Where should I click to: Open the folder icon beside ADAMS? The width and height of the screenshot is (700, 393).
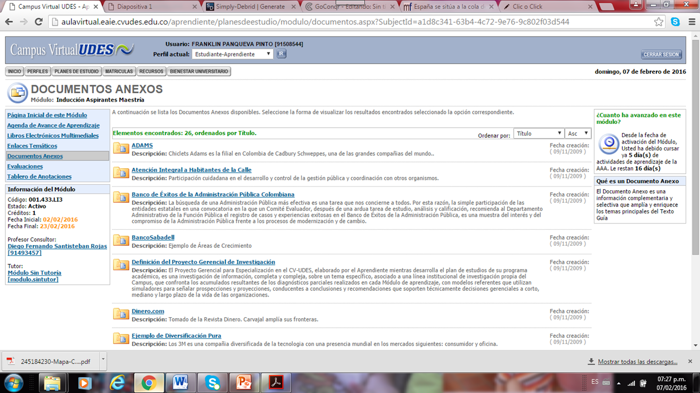(x=121, y=148)
